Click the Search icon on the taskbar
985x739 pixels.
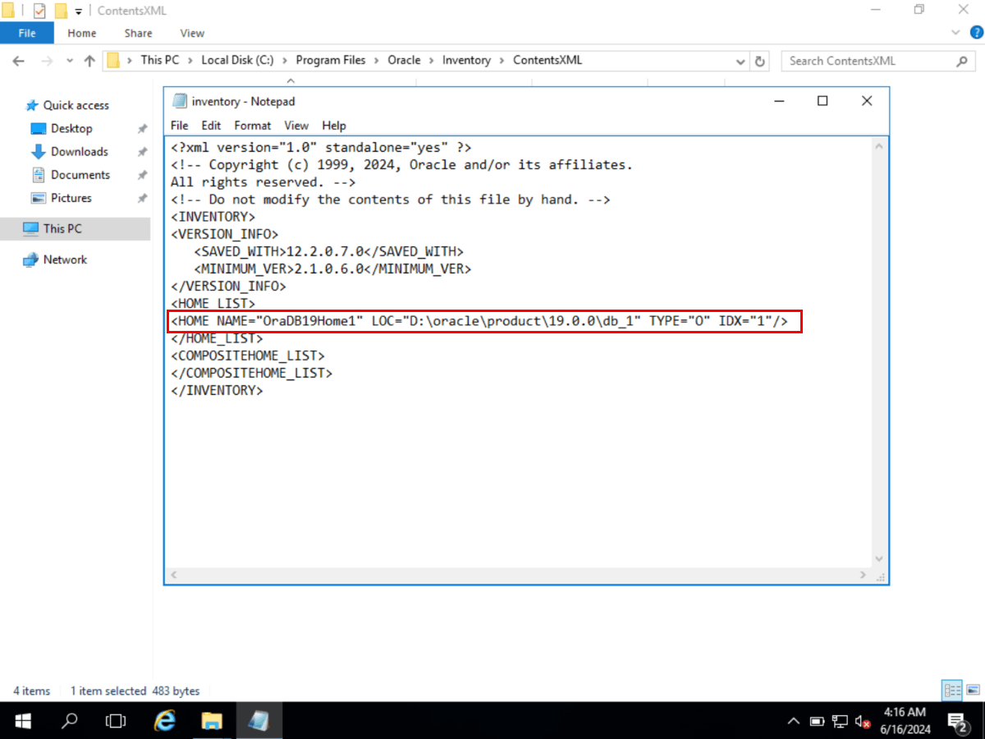(70, 721)
